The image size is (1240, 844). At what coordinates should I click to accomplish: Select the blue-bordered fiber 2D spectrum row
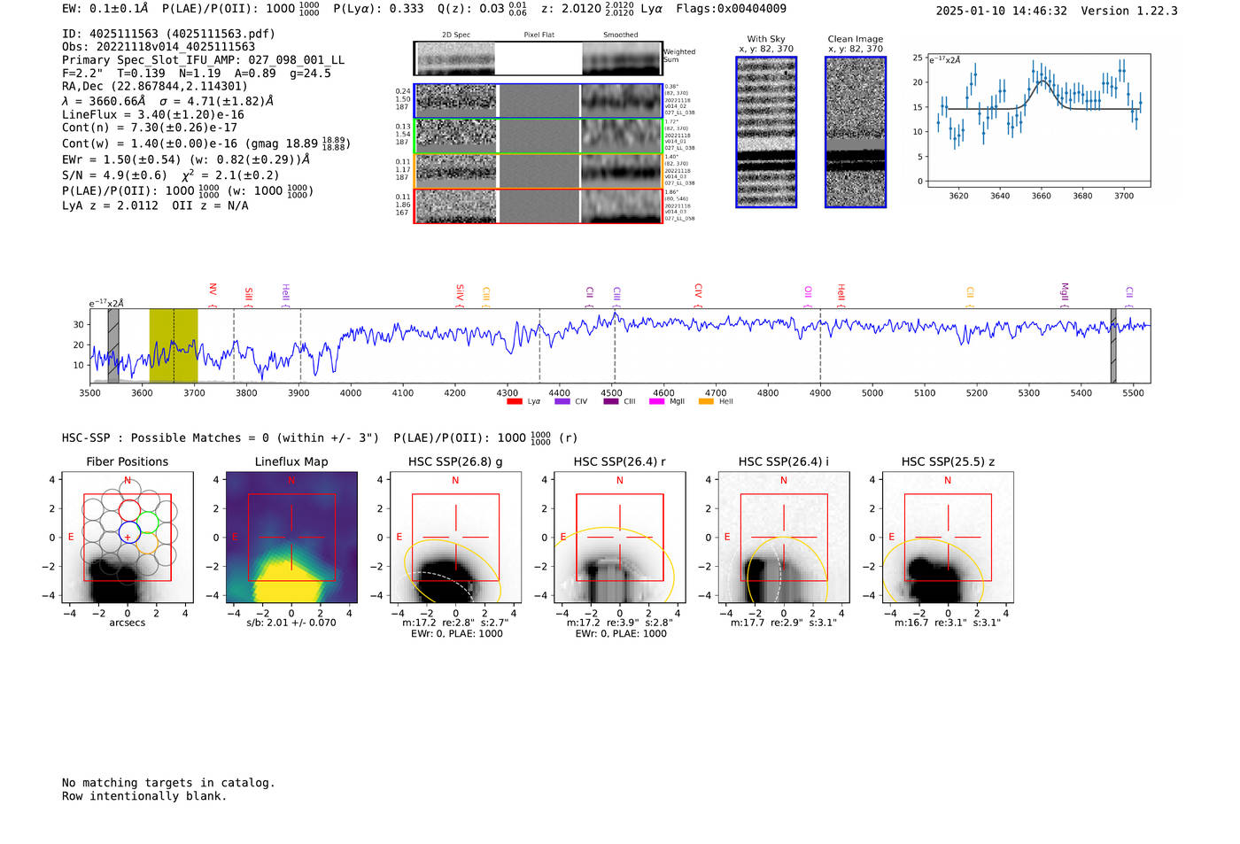[538, 101]
